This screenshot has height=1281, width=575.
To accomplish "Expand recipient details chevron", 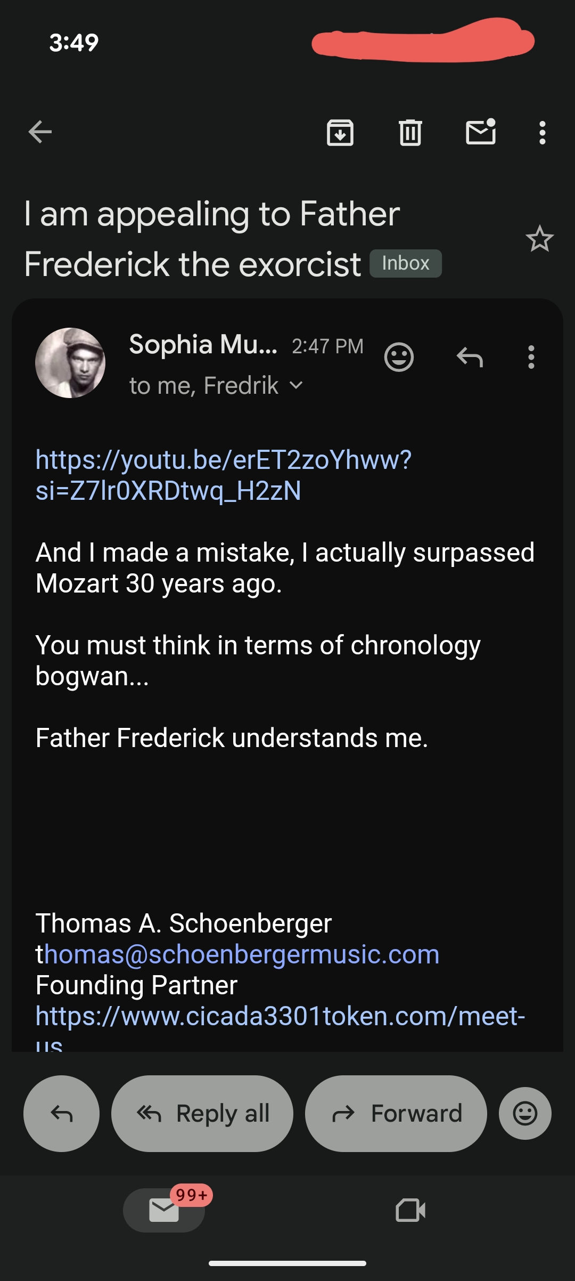I will 297,385.
